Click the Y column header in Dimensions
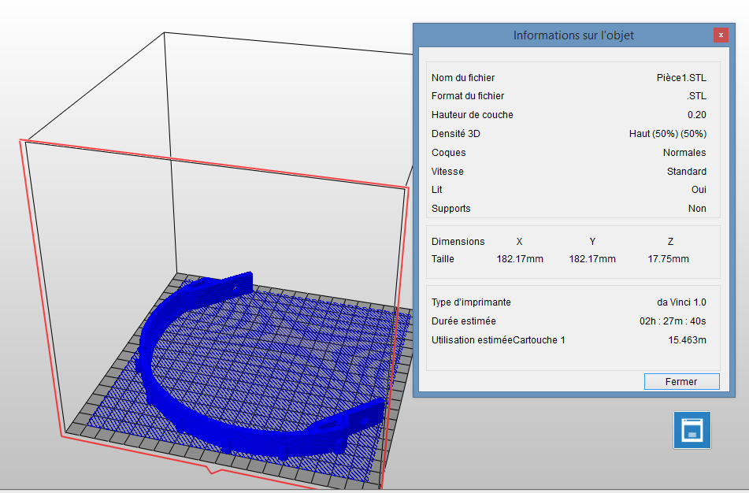The width and height of the screenshot is (749, 493). click(x=592, y=241)
